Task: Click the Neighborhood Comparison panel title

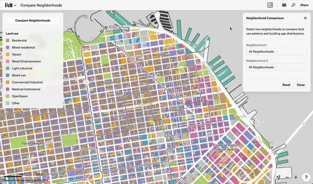Action: 265,18
